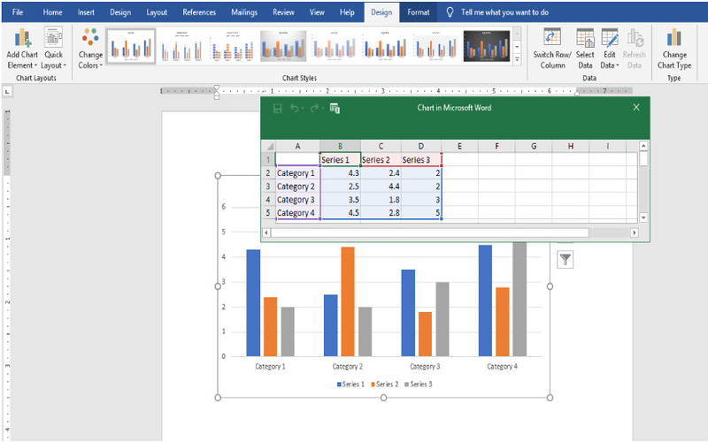Choose the first chart style thumbnail
Screen dimensions: 708x442
tap(130, 46)
